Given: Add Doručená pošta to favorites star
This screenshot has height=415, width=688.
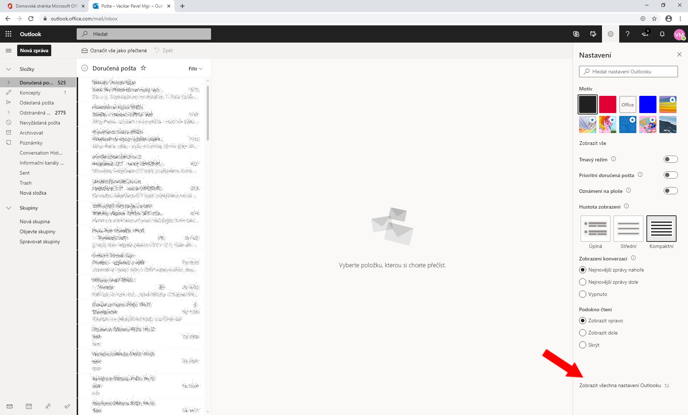Looking at the screenshot, I should point(143,68).
